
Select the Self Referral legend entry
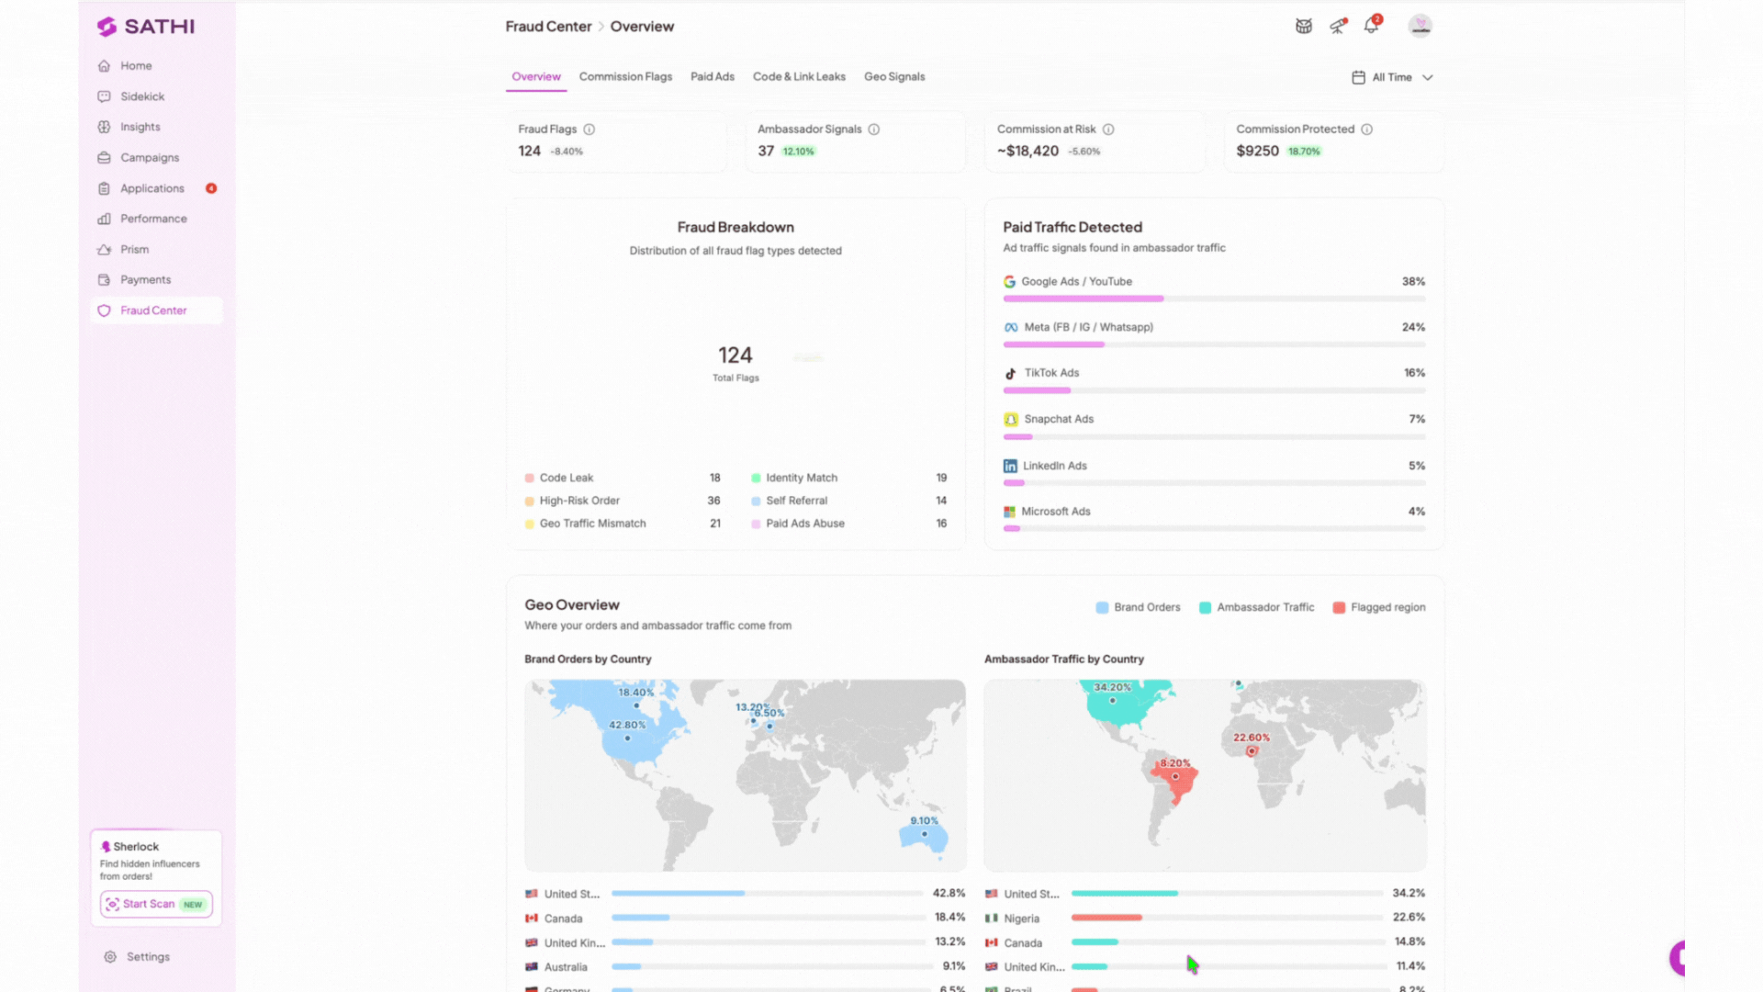point(848,501)
